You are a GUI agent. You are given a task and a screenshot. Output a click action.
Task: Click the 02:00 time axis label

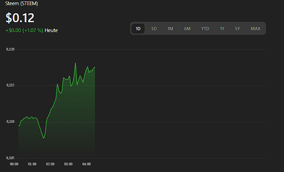click(50, 164)
